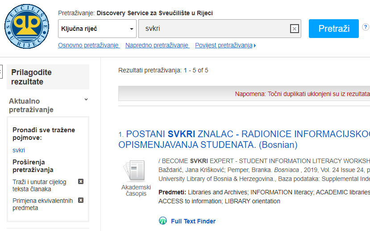This screenshot has height=231, width=370.
Task: Click the Sveučilište u Rijeci logo
Action: (x=27, y=26)
